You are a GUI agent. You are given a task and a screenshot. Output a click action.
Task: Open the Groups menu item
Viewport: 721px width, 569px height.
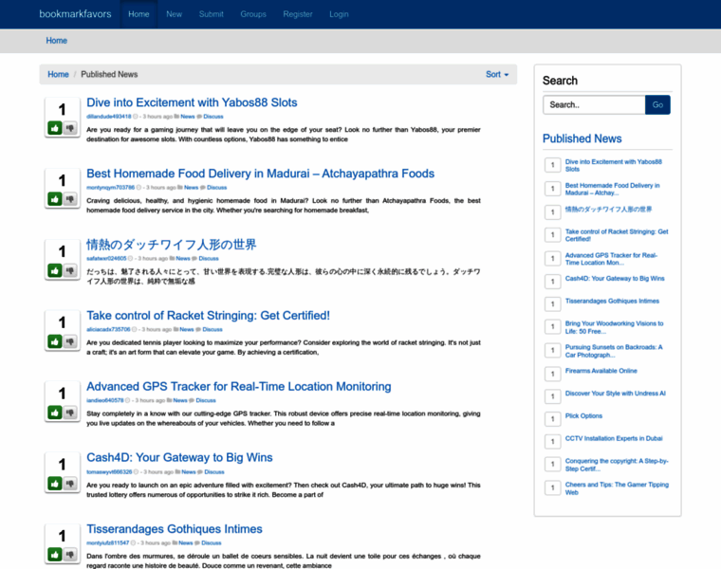click(253, 14)
